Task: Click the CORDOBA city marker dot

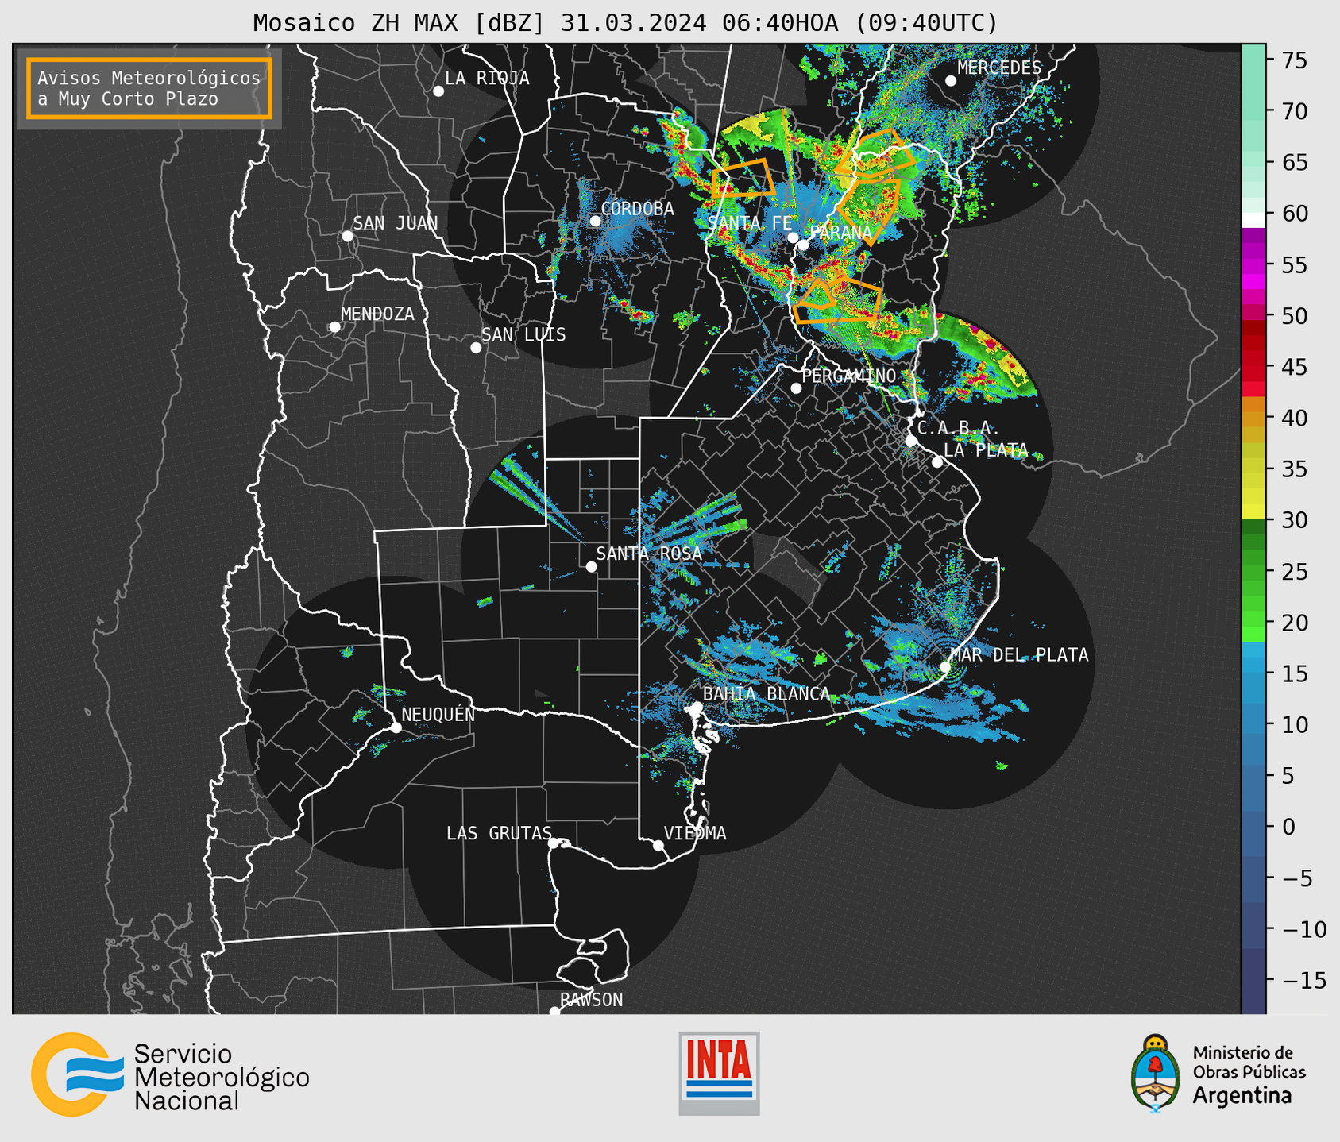Action: [x=595, y=221]
